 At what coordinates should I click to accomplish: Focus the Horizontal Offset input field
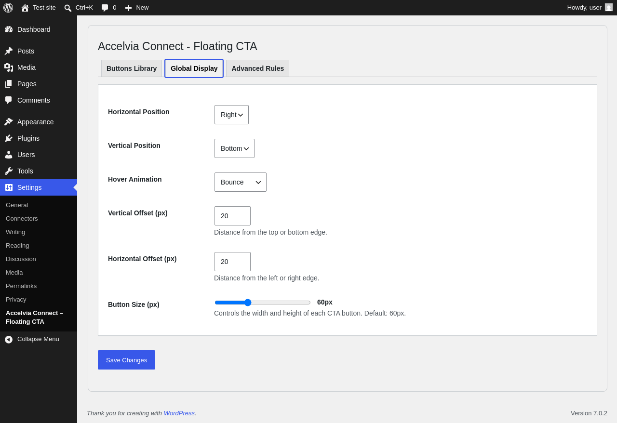(232, 262)
